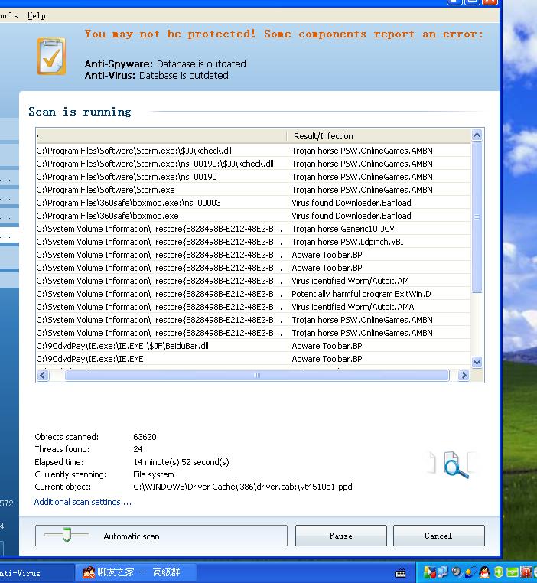Select row C:\Program Files\Software\Storm.exe
This screenshot has height=583, width=537.
click(x=253, y=190)
